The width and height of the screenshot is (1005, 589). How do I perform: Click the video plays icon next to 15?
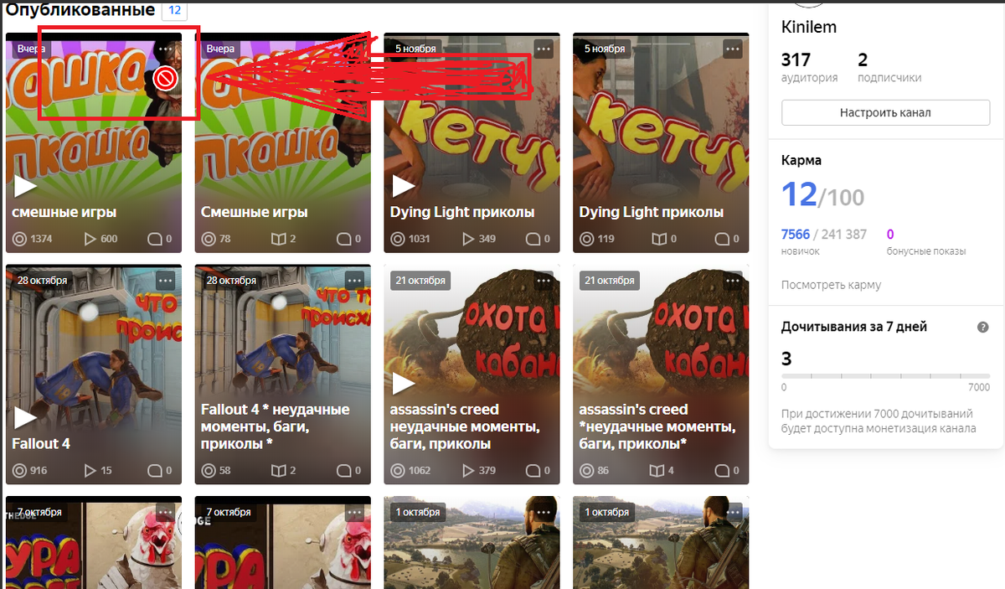tap(90, 471)
